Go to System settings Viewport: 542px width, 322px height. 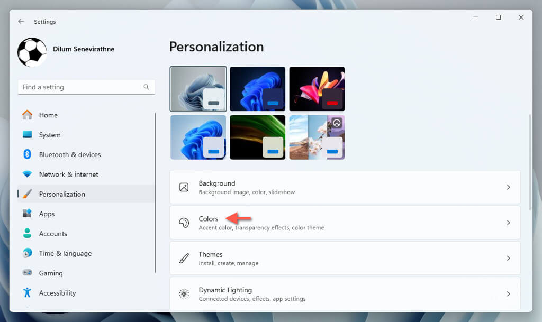point(86,135)
